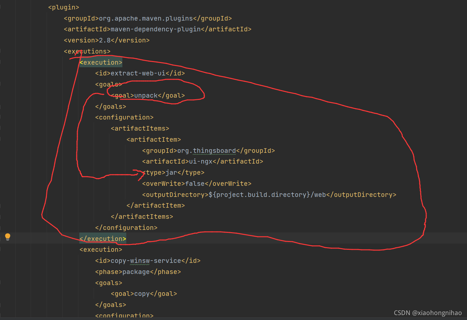467x320 pixels.
Task: Click the outputDirectory line with ${project.build.directory}/web
Action: coord(269,195)
